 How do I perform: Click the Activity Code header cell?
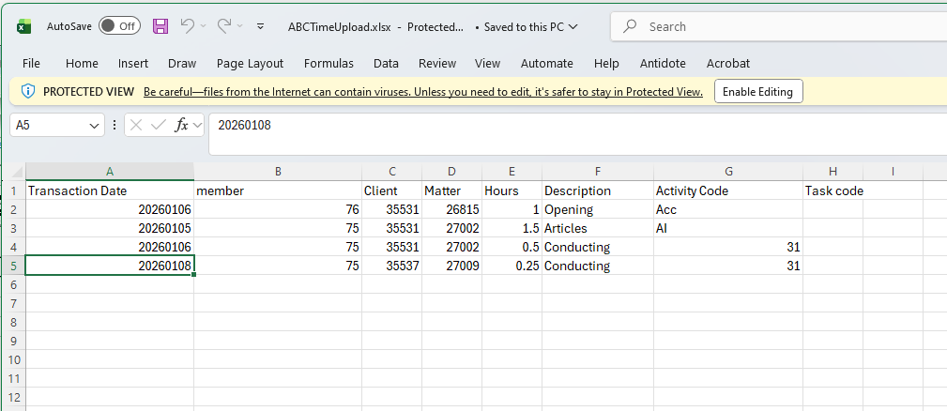click(728, 190)
